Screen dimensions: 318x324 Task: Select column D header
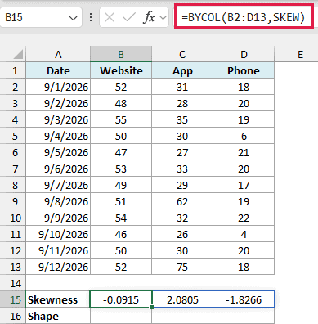pos(244,54)
